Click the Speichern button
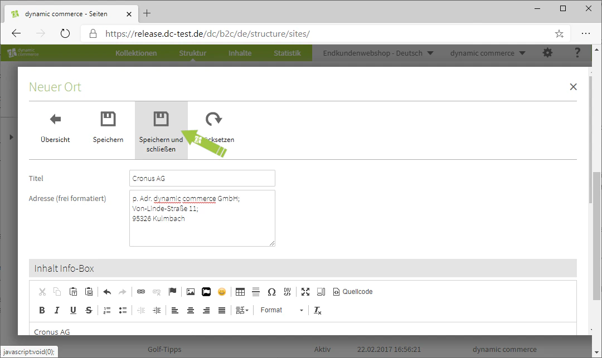The image size is (602, 358). (x=108, y=130)
